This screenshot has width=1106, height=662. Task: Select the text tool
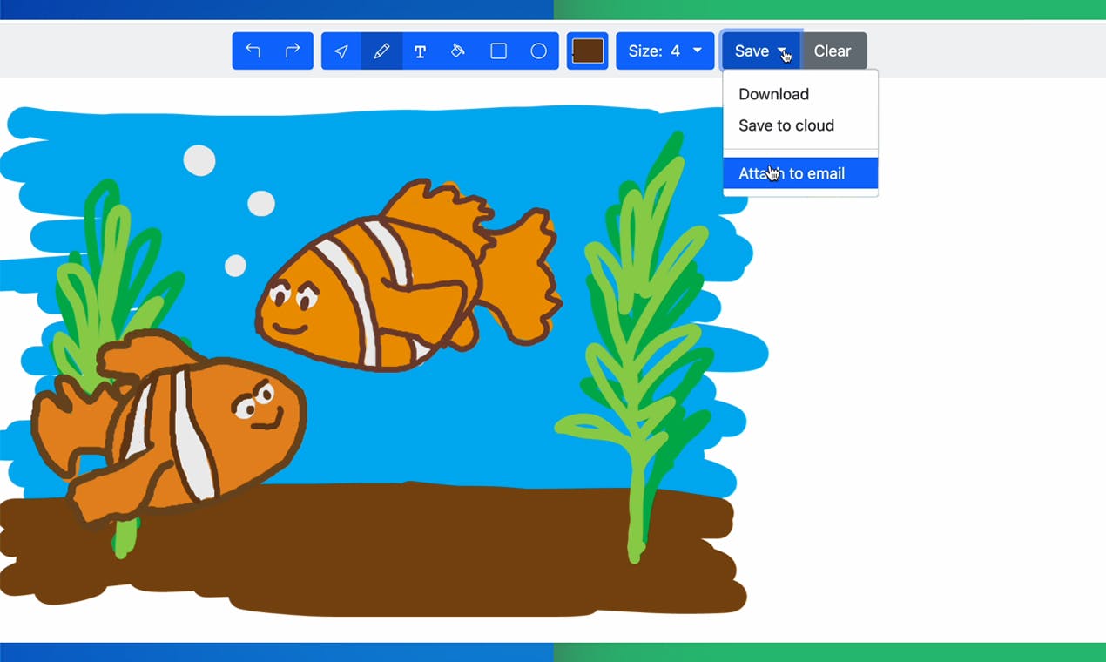(x=421, y=51)
